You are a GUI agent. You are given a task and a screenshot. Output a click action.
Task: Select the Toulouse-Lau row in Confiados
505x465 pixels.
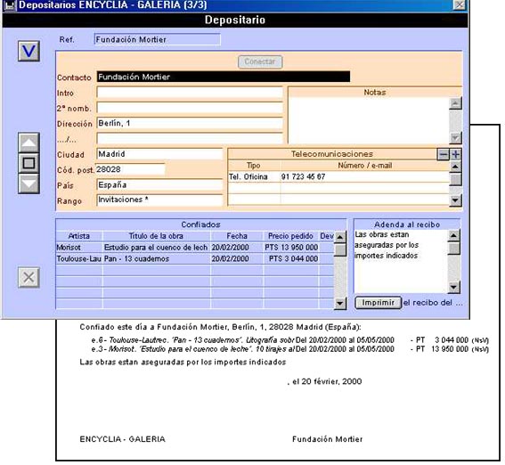coord(195,258)
